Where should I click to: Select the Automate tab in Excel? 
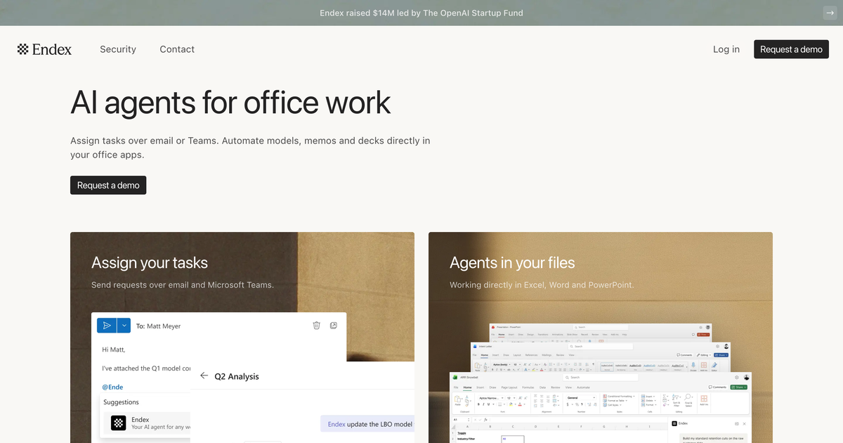coord(583,387)
